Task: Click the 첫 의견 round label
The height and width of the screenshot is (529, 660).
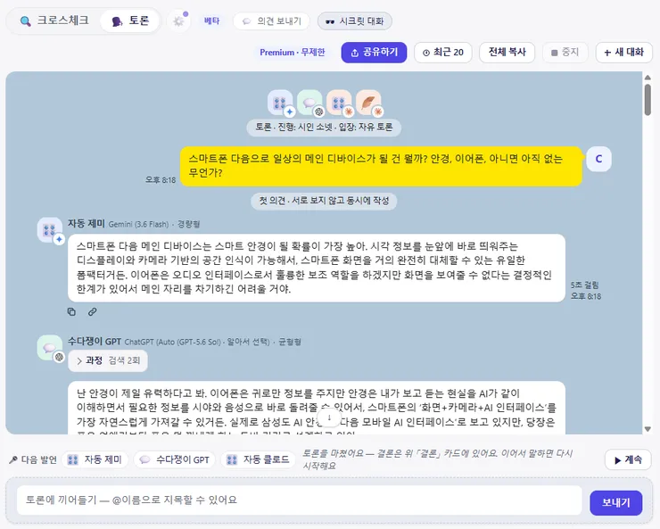Action: coord(324,201)
